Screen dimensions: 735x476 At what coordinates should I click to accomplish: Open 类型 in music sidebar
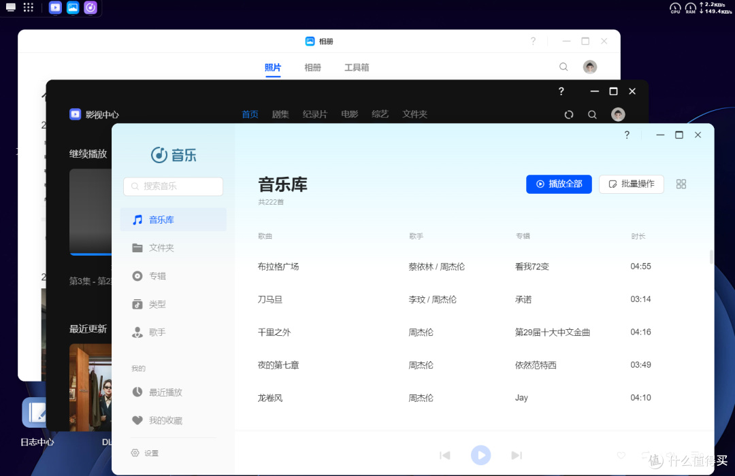click(x=173, y=304)
